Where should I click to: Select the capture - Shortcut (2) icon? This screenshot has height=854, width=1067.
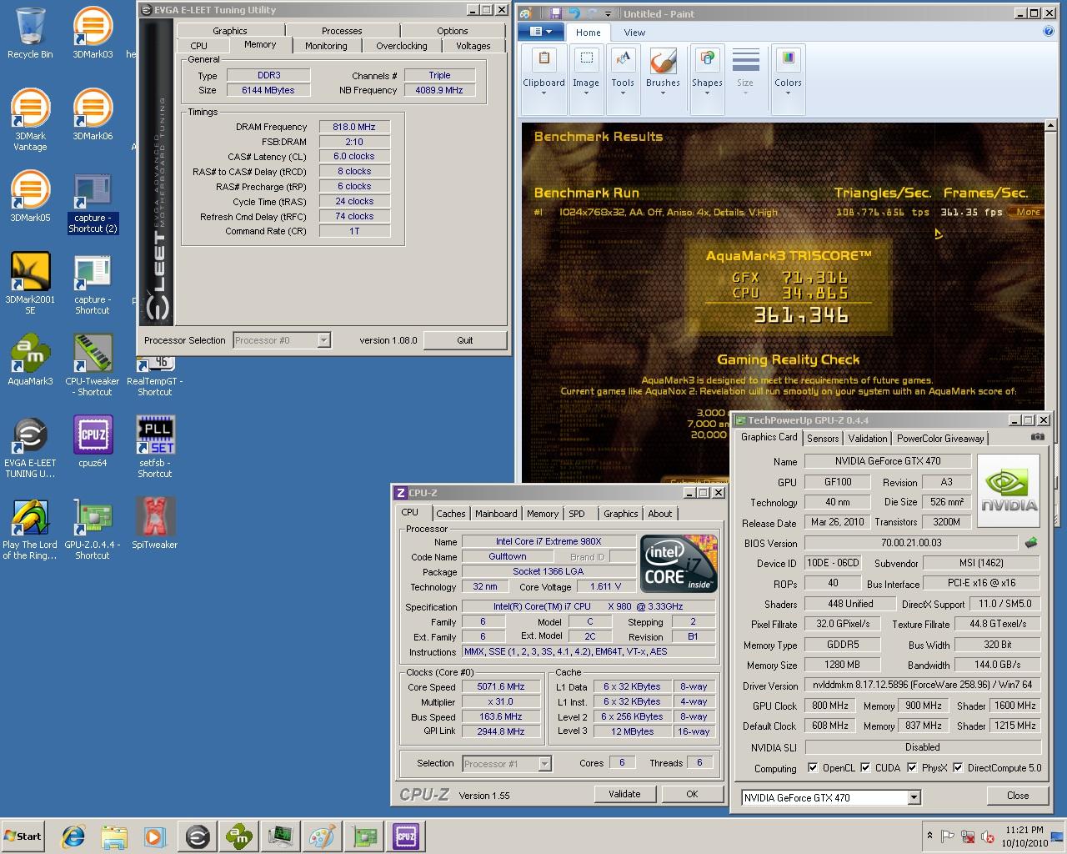[93, 203]
